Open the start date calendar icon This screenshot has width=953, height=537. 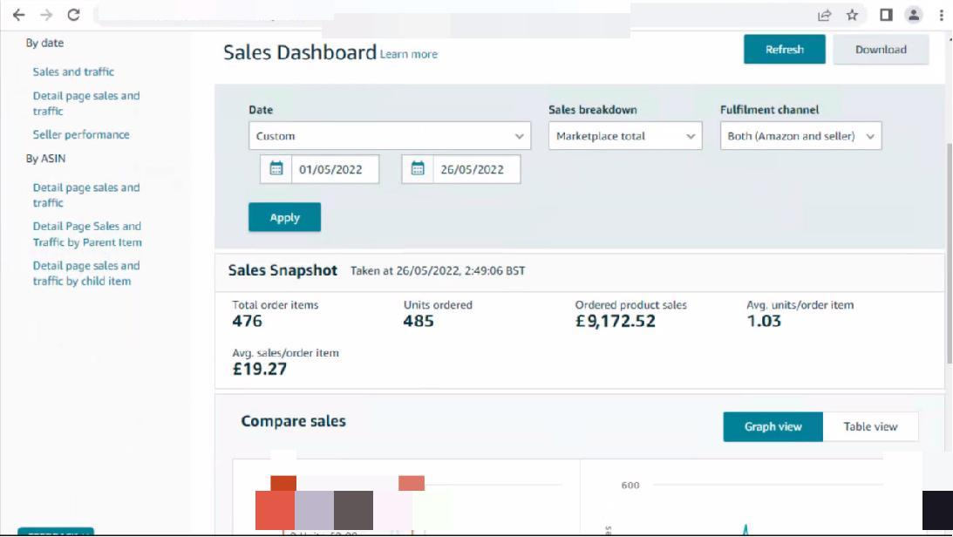click(276, 169)
